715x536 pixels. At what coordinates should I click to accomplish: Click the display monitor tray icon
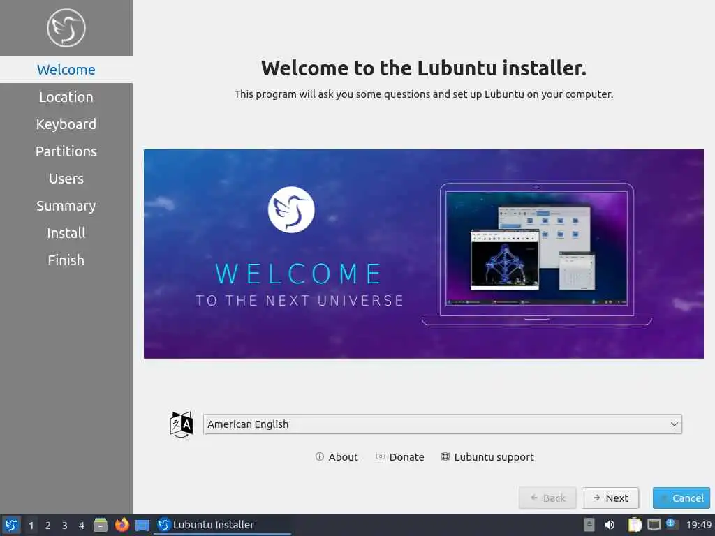tap(654, 525)
